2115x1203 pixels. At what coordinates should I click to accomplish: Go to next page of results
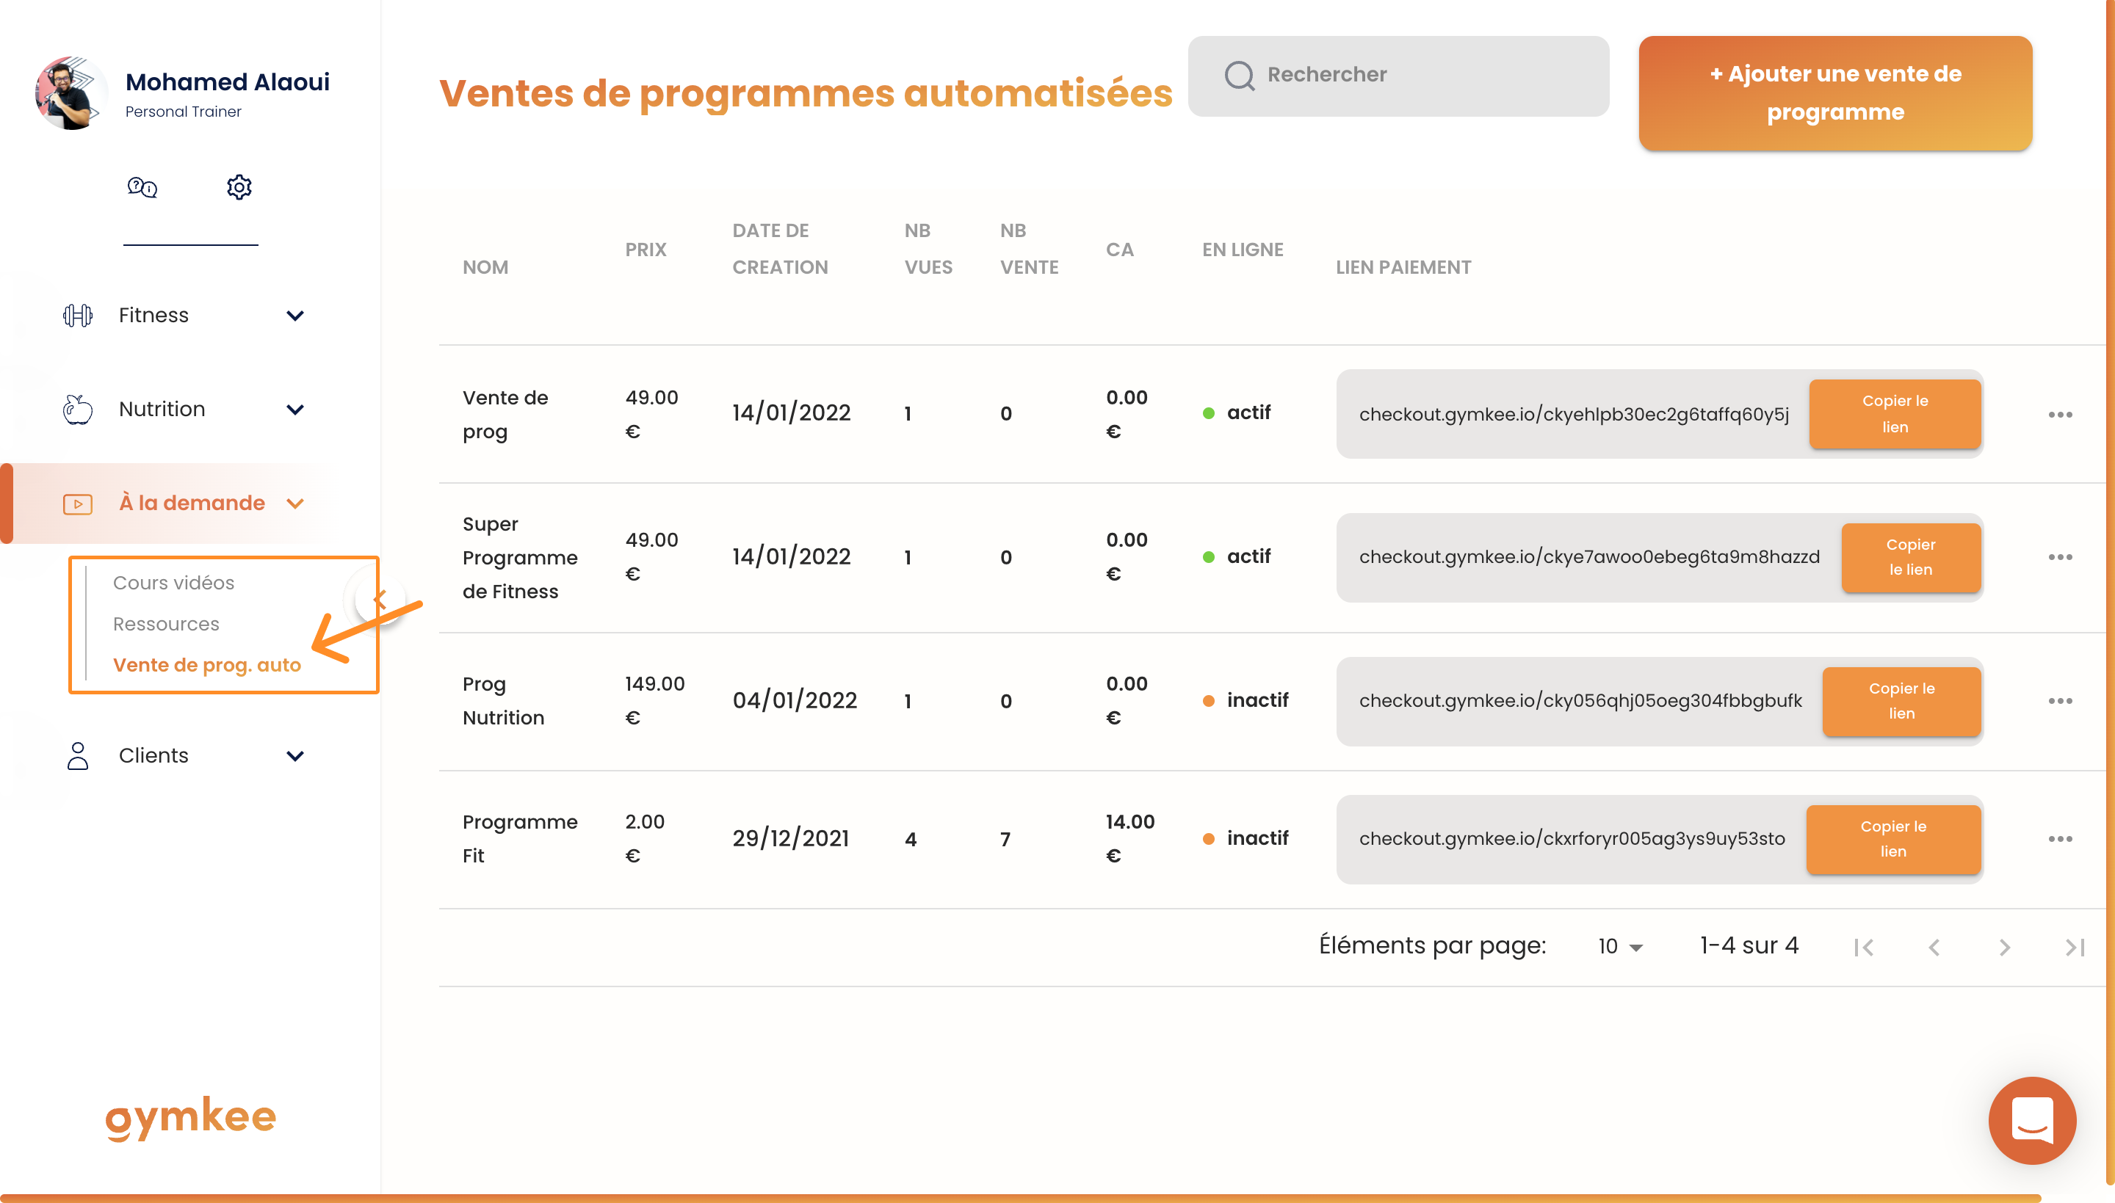pos(2004,947)
